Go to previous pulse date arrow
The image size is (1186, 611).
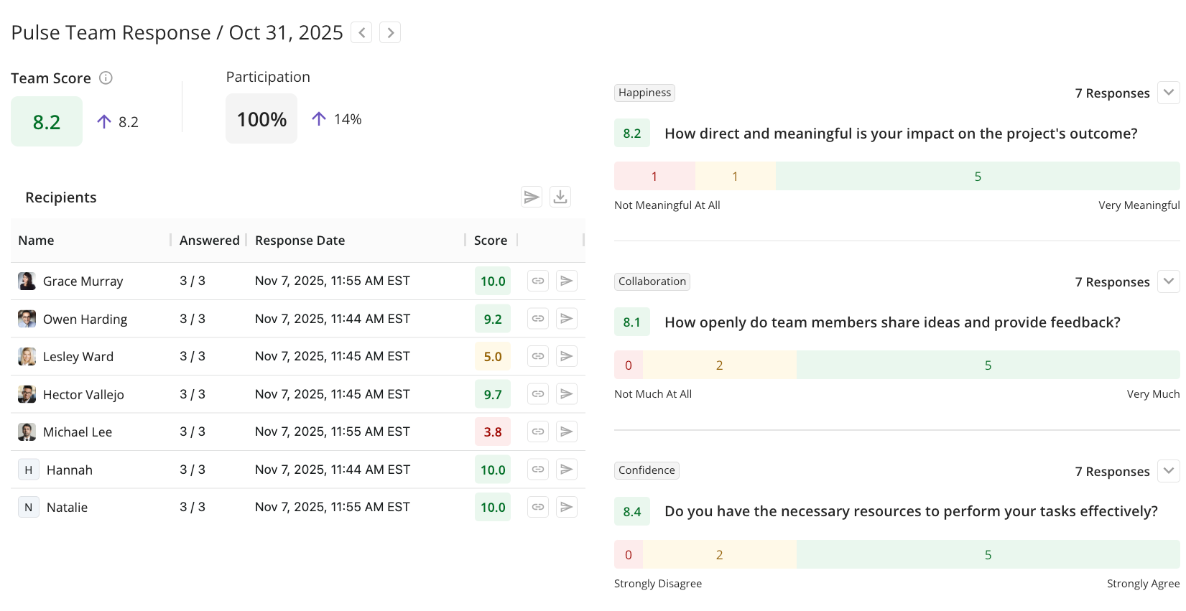click(361, 33)
